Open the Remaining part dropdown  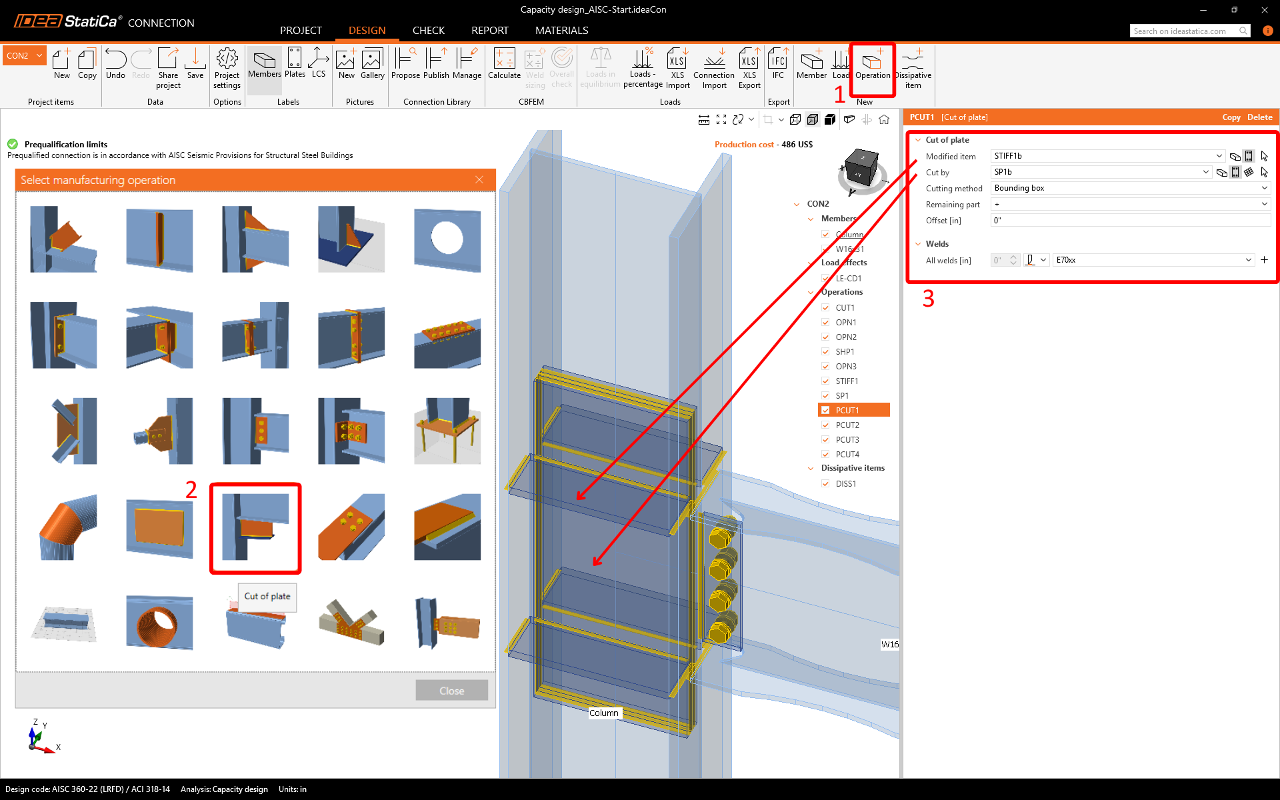click(1264, 204)
